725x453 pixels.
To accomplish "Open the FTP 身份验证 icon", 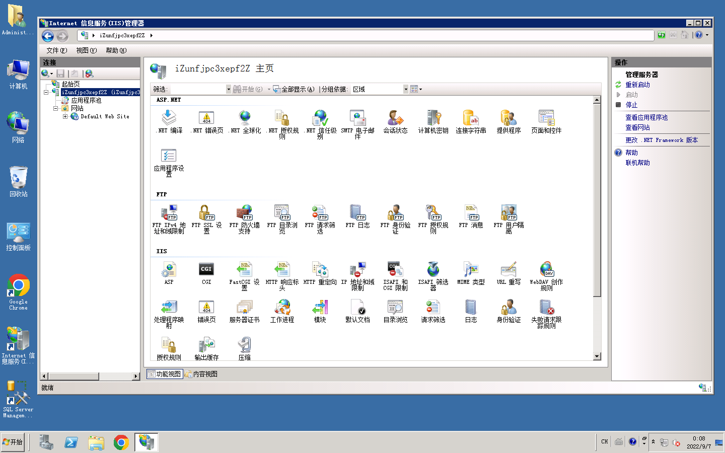I will tap(395, 219).
